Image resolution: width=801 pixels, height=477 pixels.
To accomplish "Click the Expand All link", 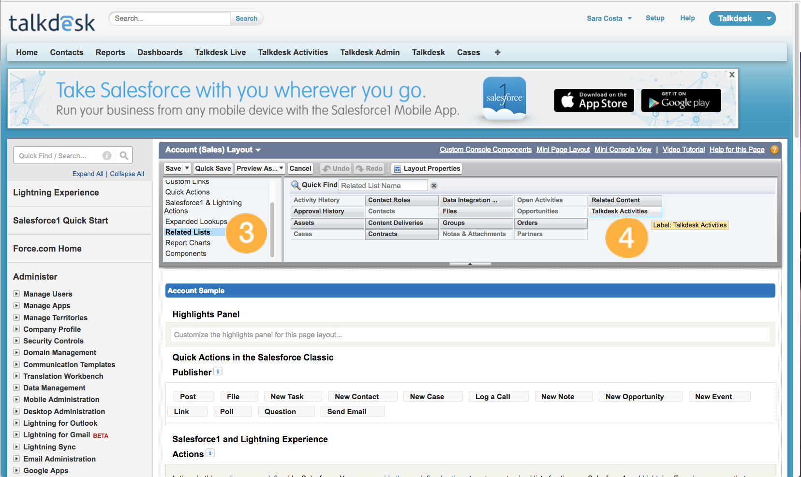I will coord(88,174).
